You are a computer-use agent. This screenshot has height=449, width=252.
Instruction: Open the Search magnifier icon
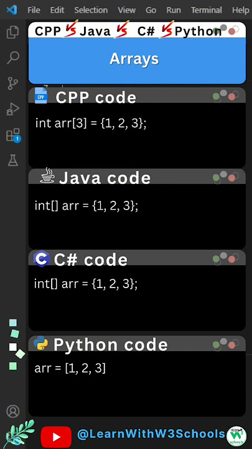(13, 57)
